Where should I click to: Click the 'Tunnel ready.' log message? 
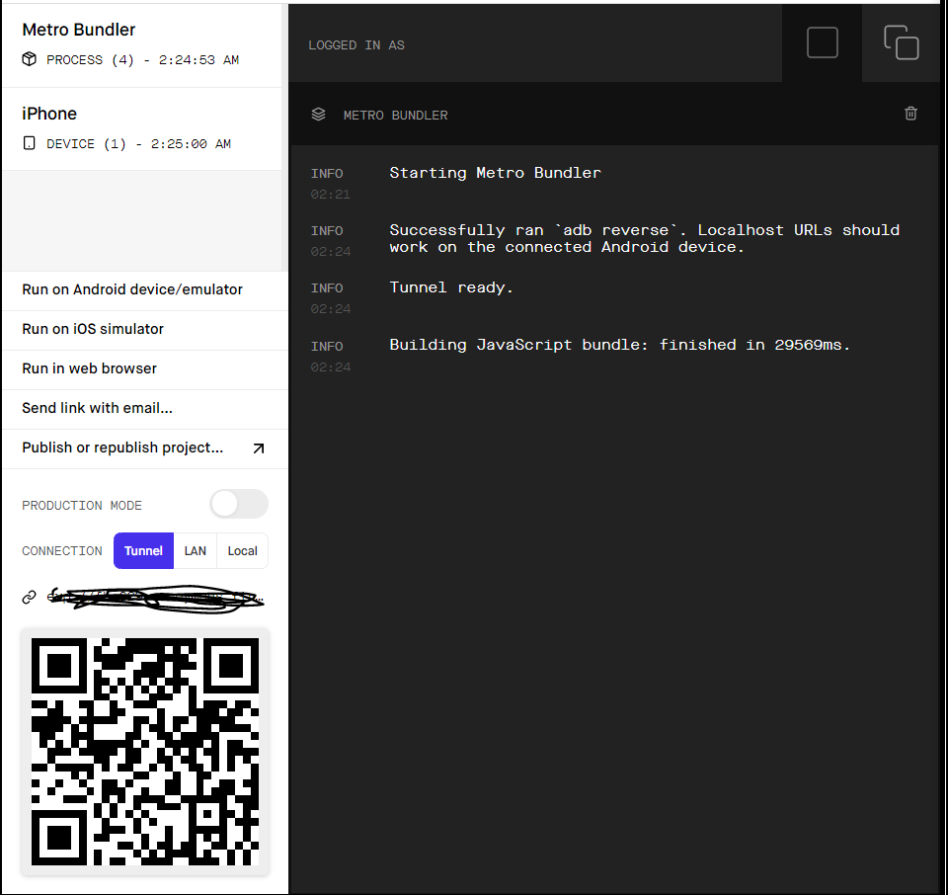[x=451, y=287]
